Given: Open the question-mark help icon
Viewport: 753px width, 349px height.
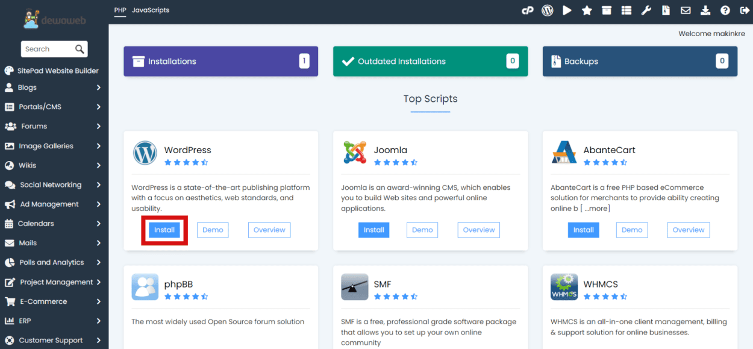Looking at the screenshot, I should (725, 10).
